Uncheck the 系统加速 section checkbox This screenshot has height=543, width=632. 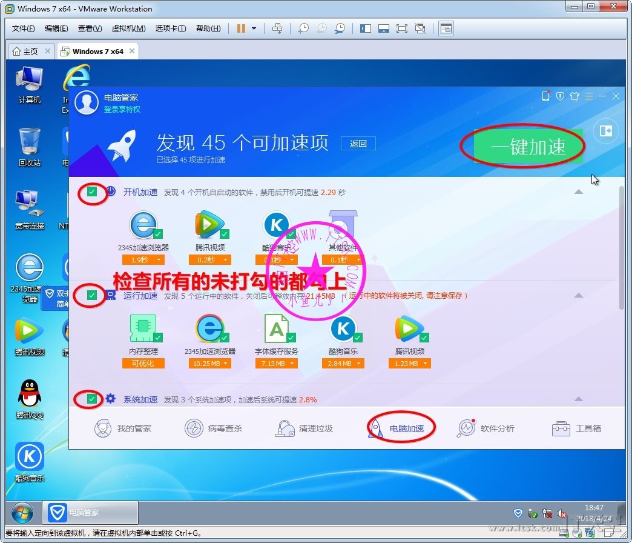point(92,399)
